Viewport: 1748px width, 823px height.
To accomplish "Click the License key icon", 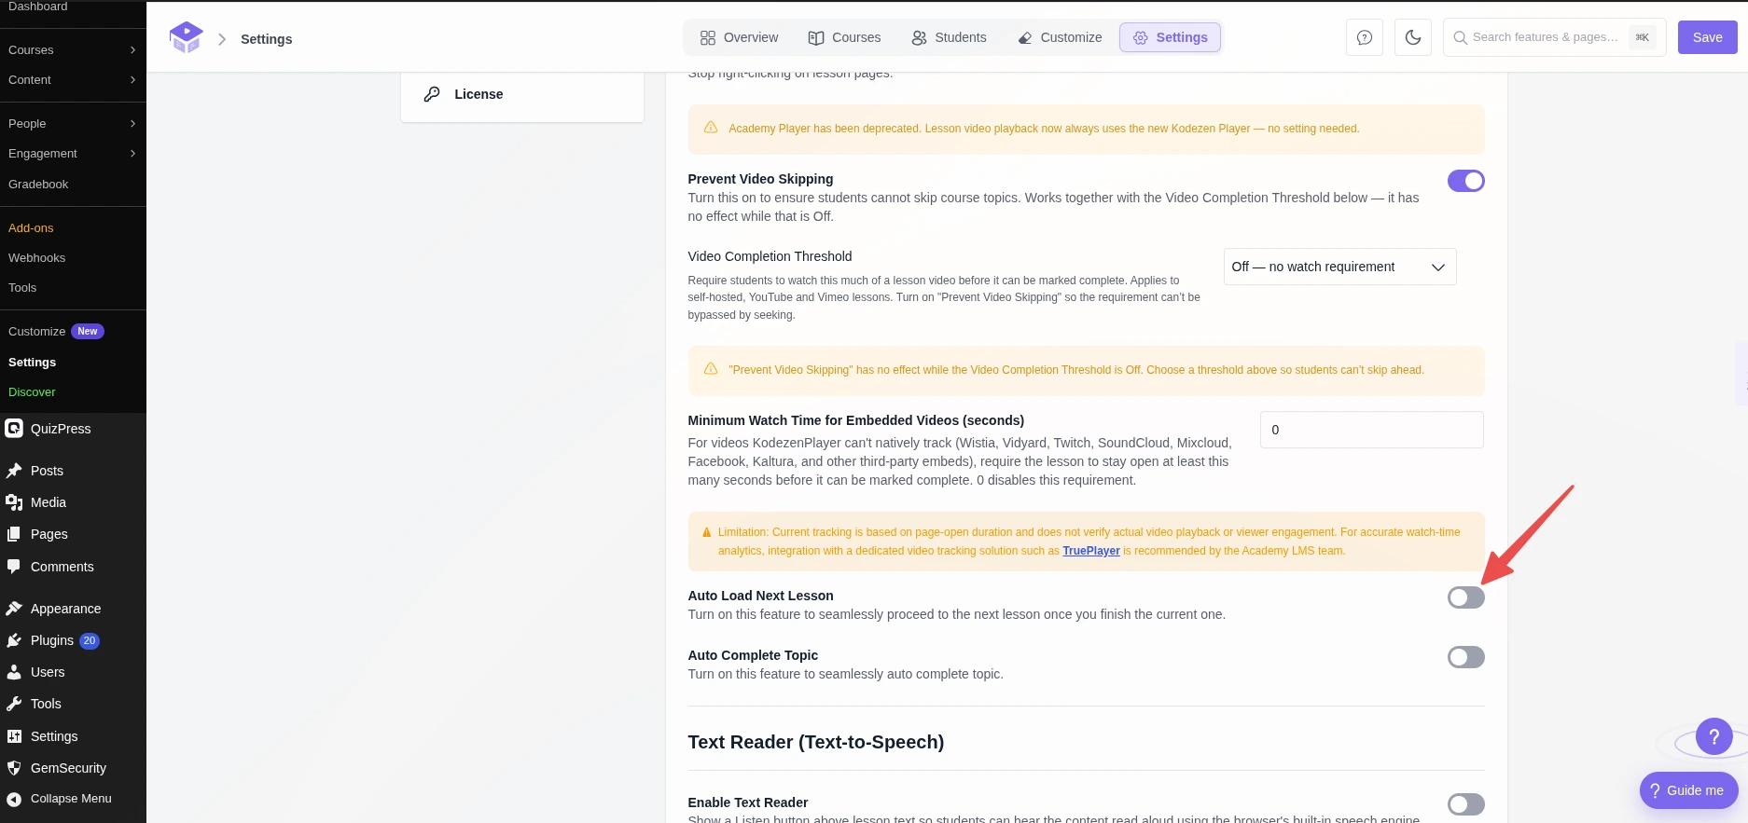I will click(432, 94).
